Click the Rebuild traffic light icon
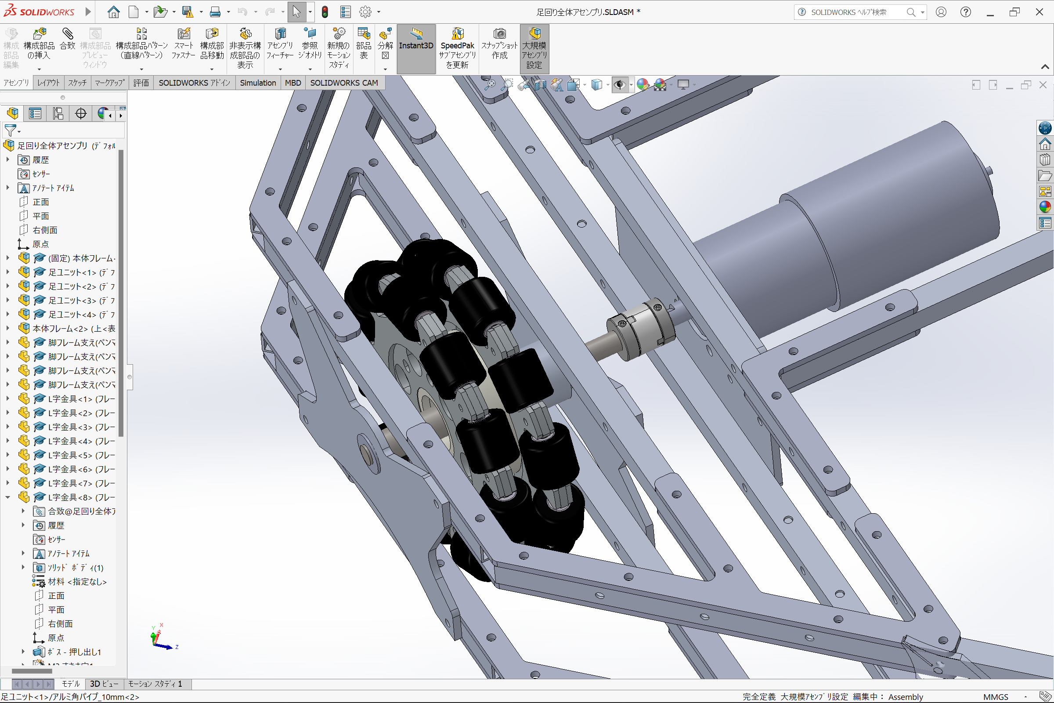Viewport: 1054px width, 703px height. (x=325, y=12)
